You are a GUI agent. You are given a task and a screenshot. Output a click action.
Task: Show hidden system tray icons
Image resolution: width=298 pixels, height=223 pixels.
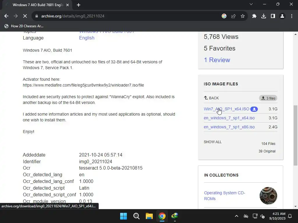tap(237, 216)
